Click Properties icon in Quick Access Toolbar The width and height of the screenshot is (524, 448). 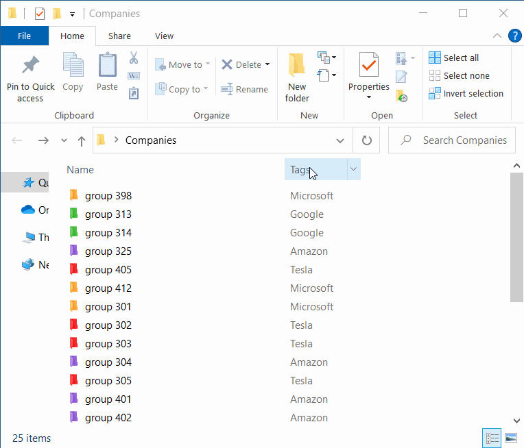pyautogui.click(x=40, y=14)
